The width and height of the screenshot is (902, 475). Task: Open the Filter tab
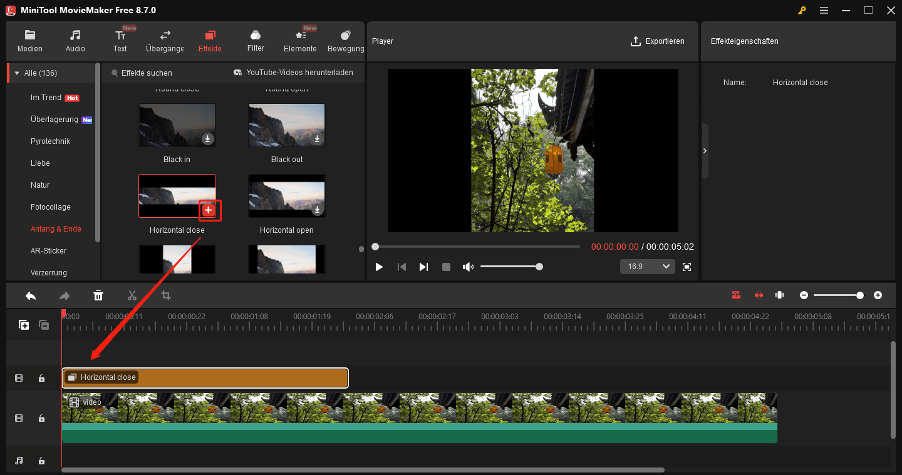pyautogui.click(x=256, y=41)
